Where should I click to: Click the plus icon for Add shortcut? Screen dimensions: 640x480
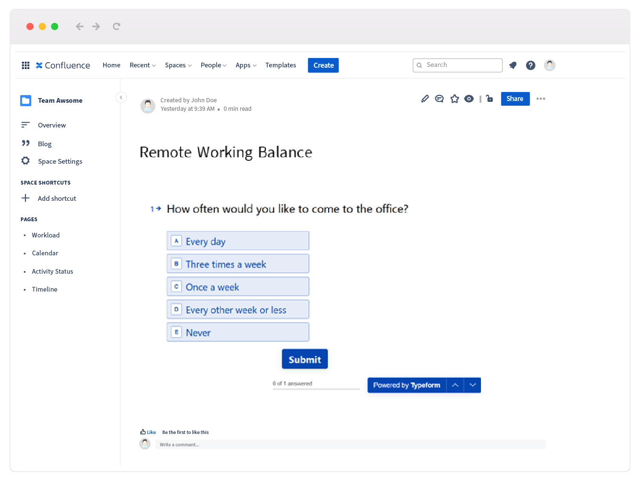[x=26, y=198]
